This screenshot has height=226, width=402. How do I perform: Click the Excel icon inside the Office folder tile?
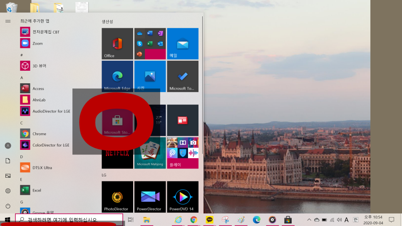[x=150, y=44]
